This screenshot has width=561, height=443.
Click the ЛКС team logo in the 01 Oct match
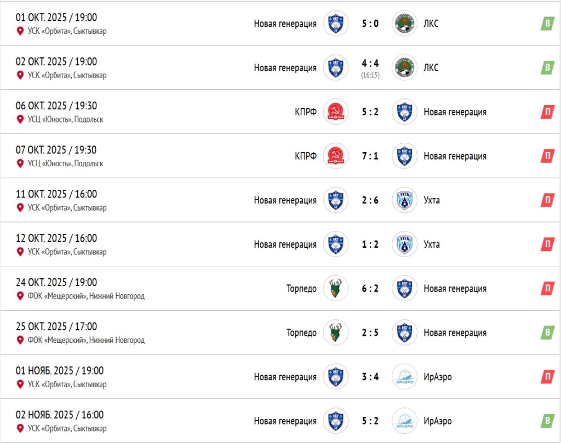point(405,24)
